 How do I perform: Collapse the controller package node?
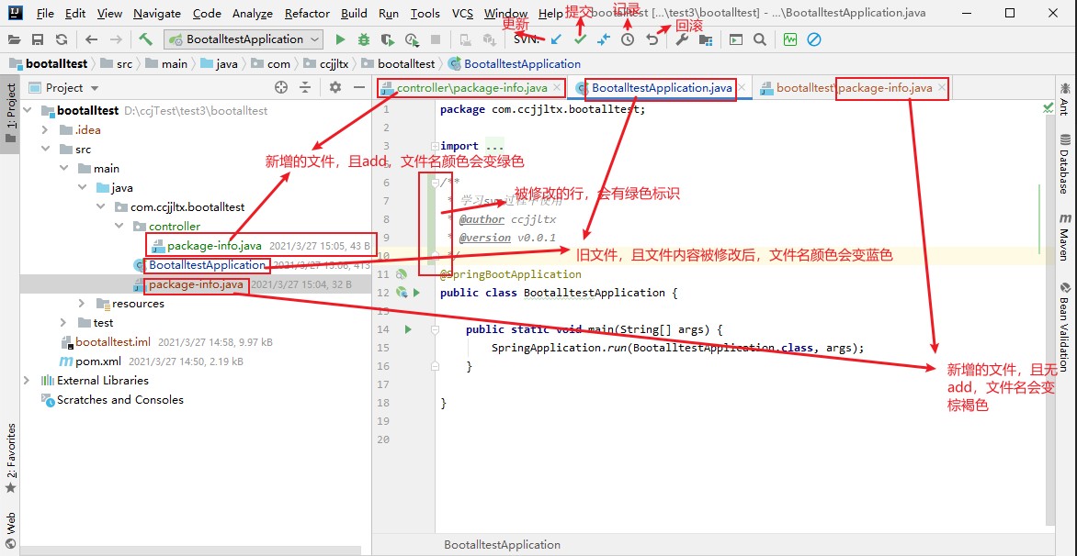click(119, 227)
